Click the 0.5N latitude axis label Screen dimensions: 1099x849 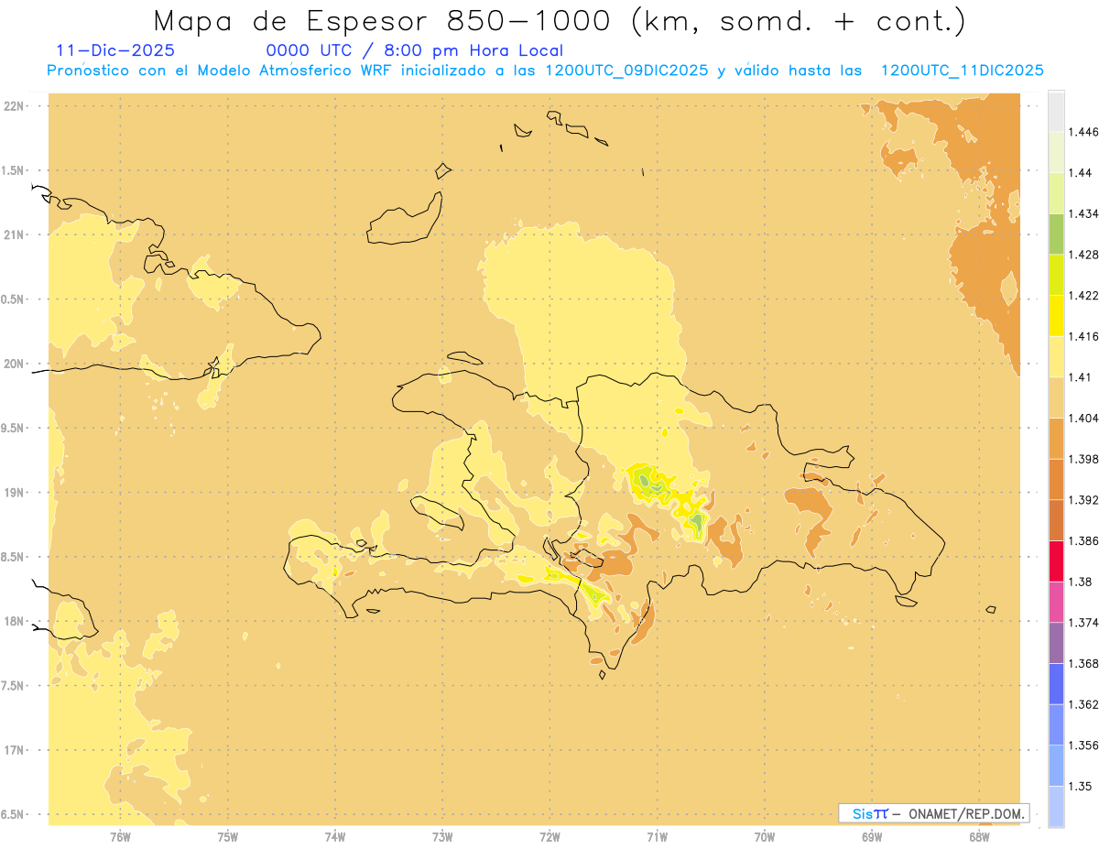(x=13, y=299)
